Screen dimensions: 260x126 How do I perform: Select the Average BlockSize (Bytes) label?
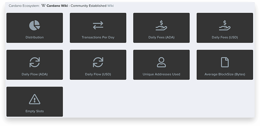(x=225, y=74)
